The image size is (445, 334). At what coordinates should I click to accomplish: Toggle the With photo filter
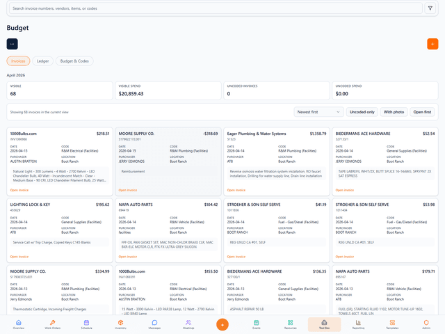tap(394, 111)
